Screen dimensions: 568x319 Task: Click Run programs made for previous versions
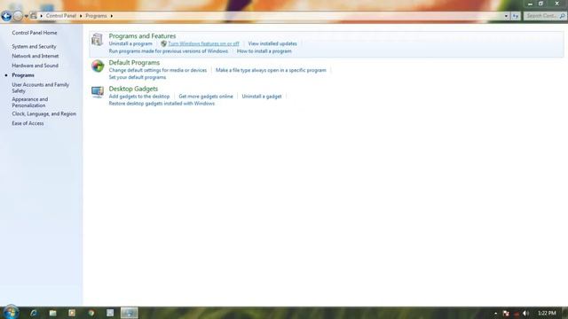(x=168, y=51)
